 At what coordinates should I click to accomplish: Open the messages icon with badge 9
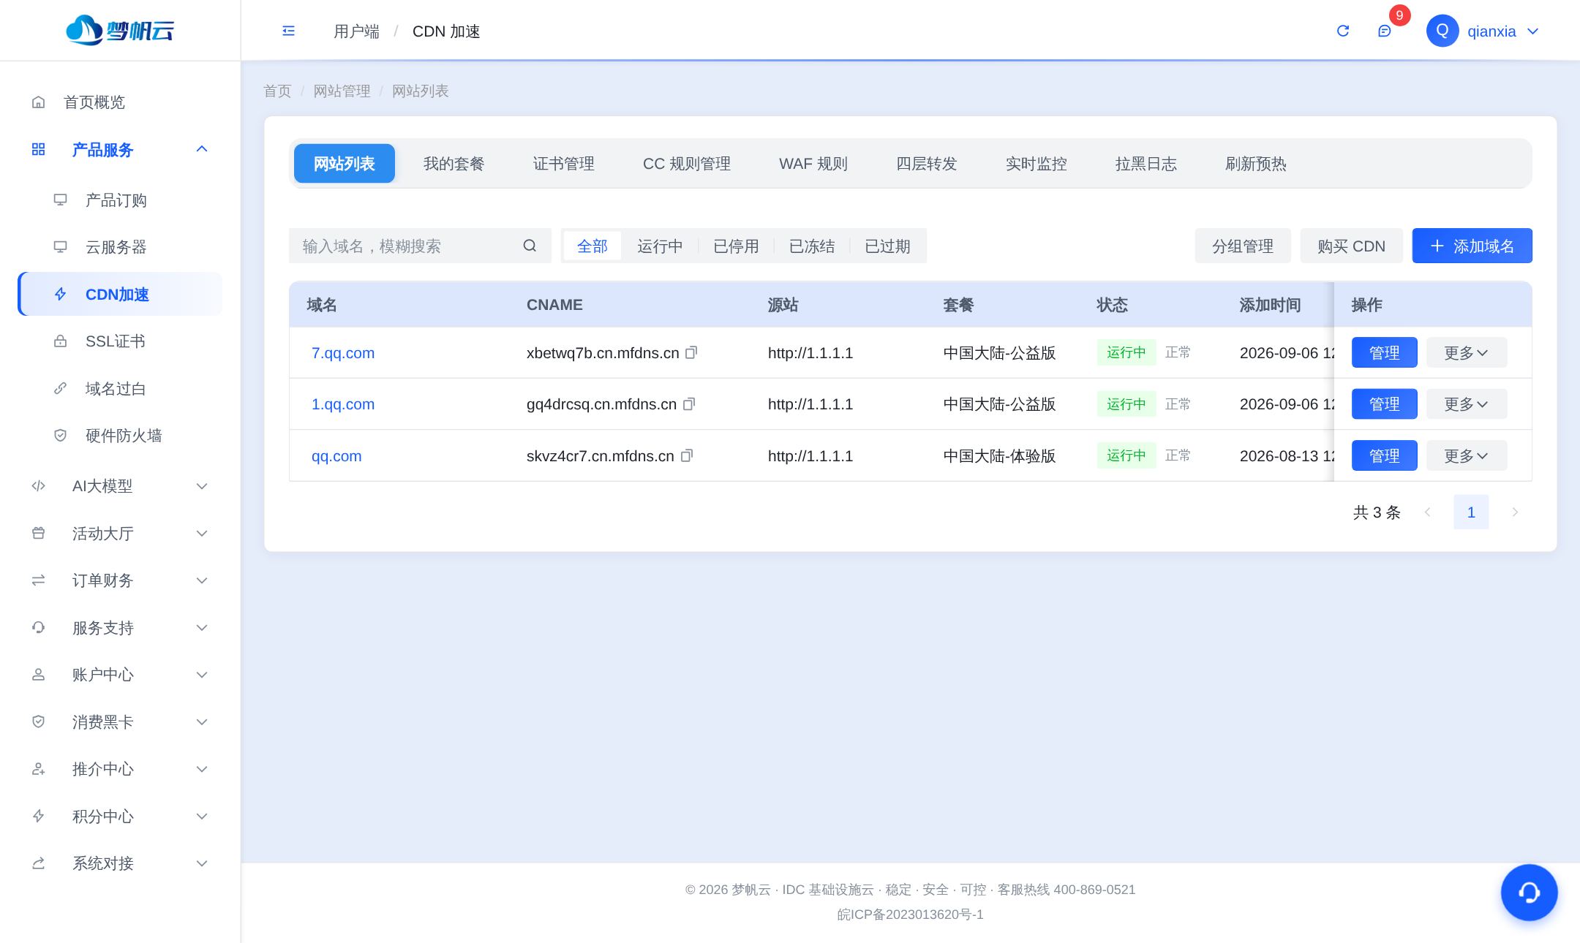click(x=1384, y=31)
